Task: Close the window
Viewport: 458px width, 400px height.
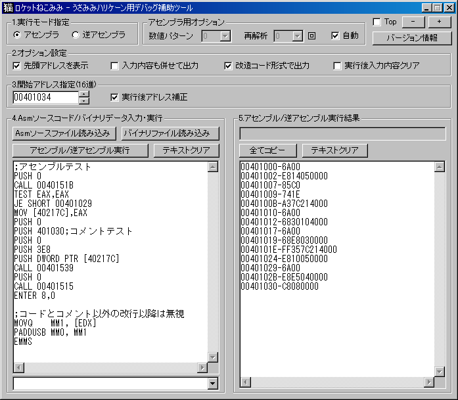Action: [449, 8]
